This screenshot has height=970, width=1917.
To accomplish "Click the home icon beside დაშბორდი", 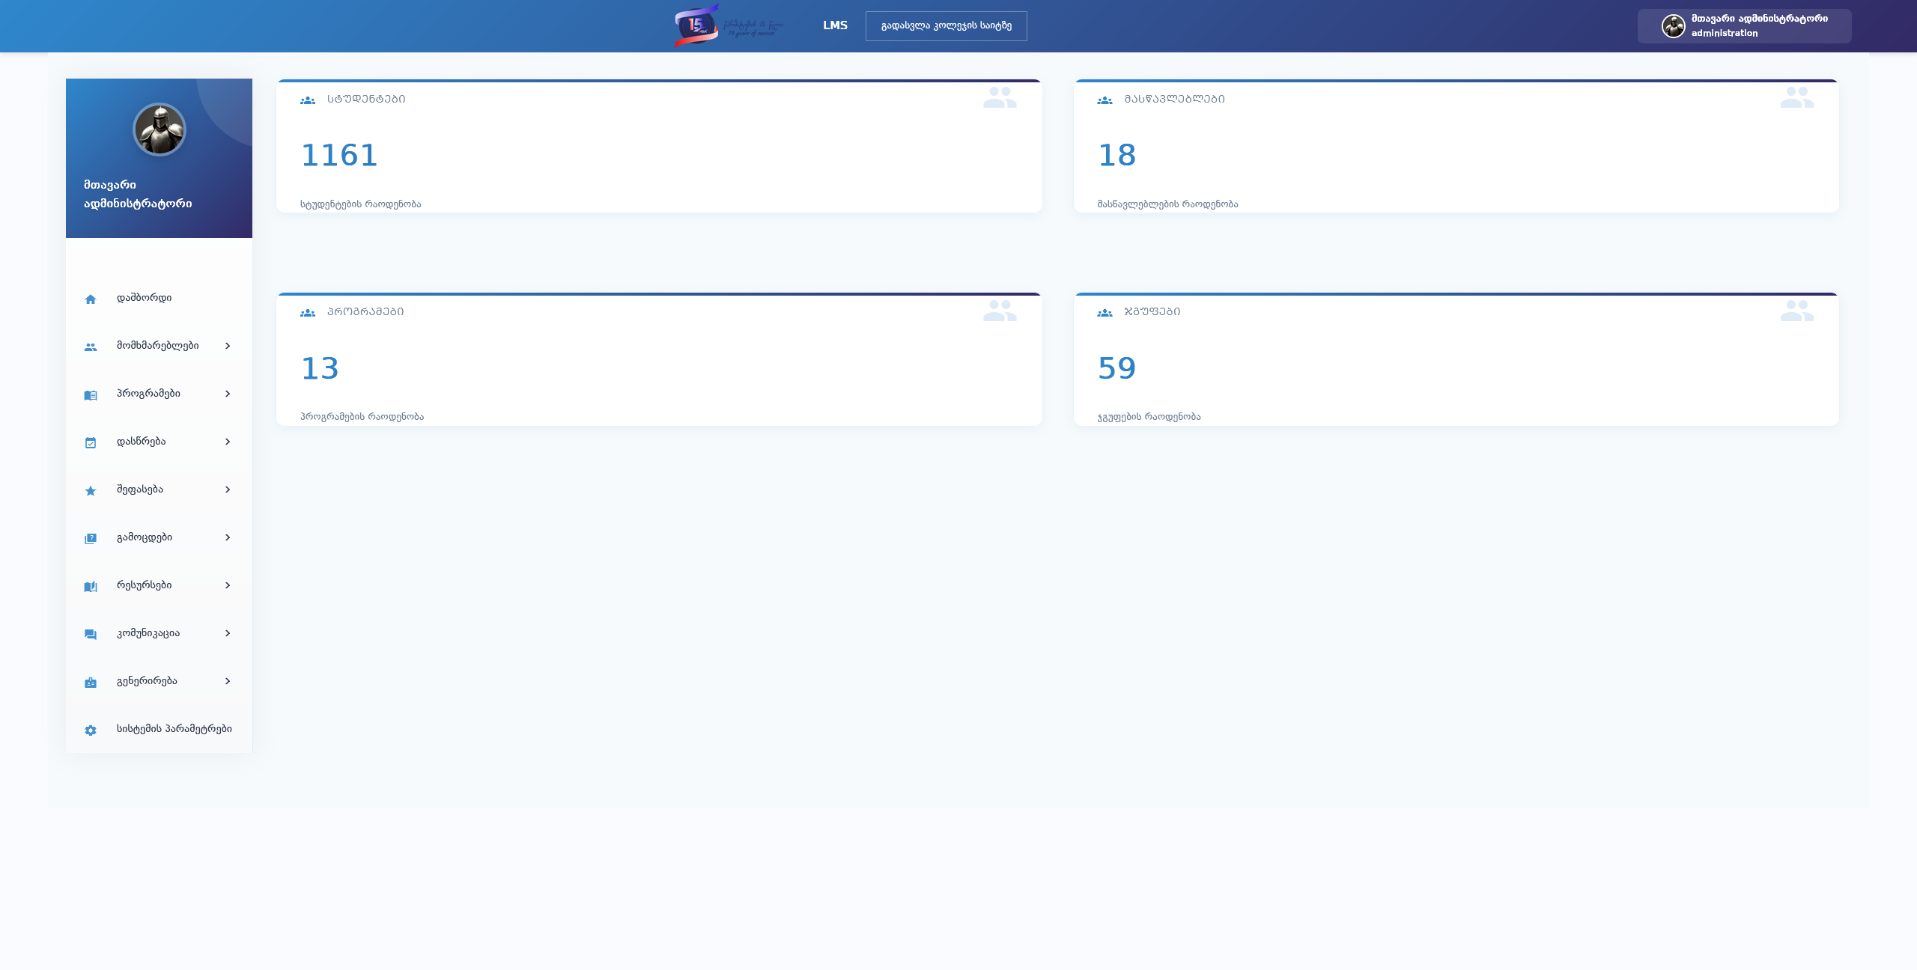I will pos(91,299).
